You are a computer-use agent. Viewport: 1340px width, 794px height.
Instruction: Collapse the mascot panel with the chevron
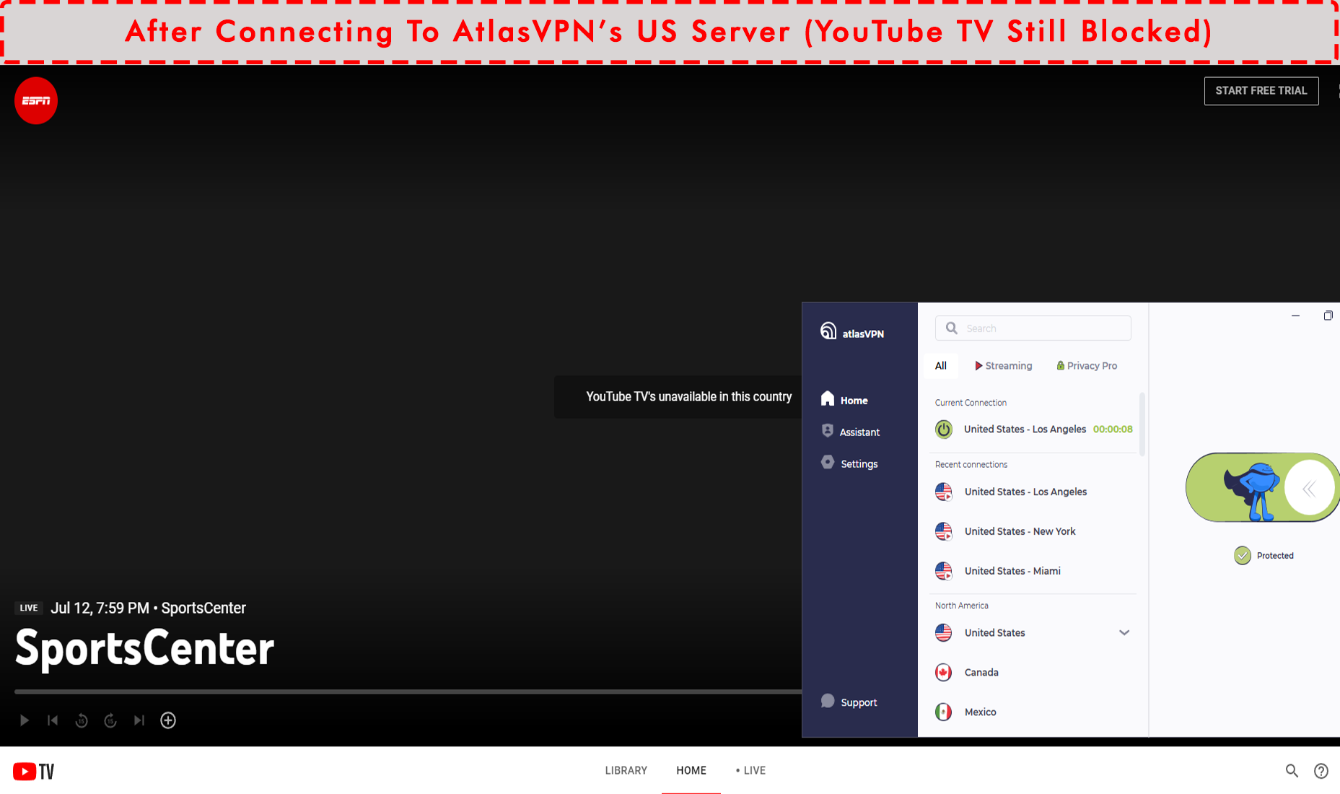pos(1309,489)
